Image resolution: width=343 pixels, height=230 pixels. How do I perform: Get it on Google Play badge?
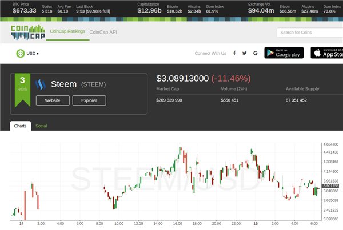[284, 53]
